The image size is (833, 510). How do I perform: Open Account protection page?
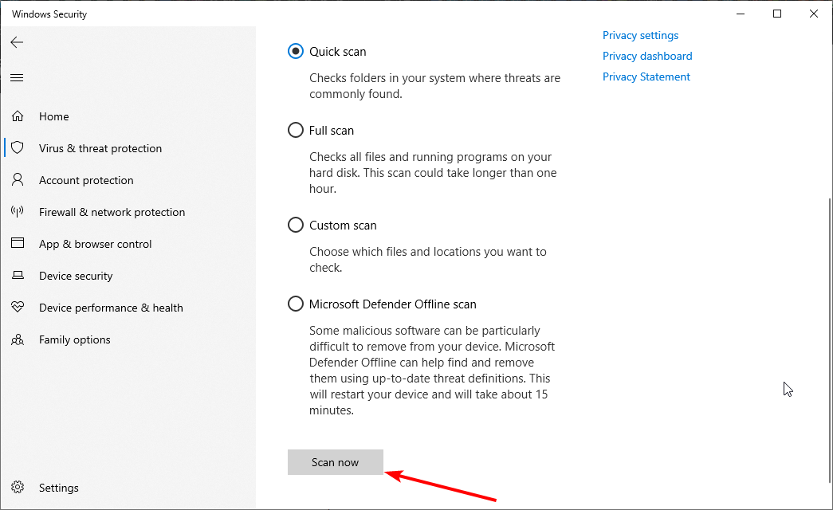click(128, 180)
